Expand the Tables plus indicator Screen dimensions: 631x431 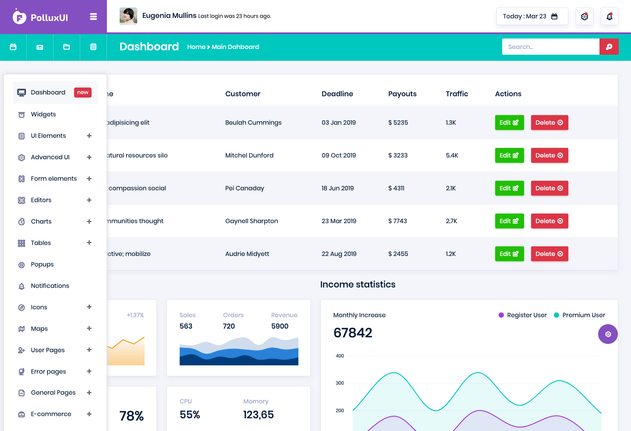coord(89,243)
